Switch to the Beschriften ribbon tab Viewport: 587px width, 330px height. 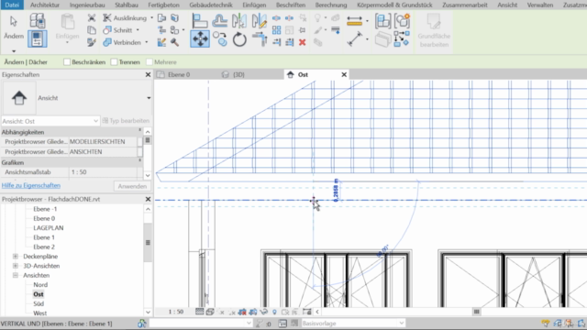tap(291, 5)
